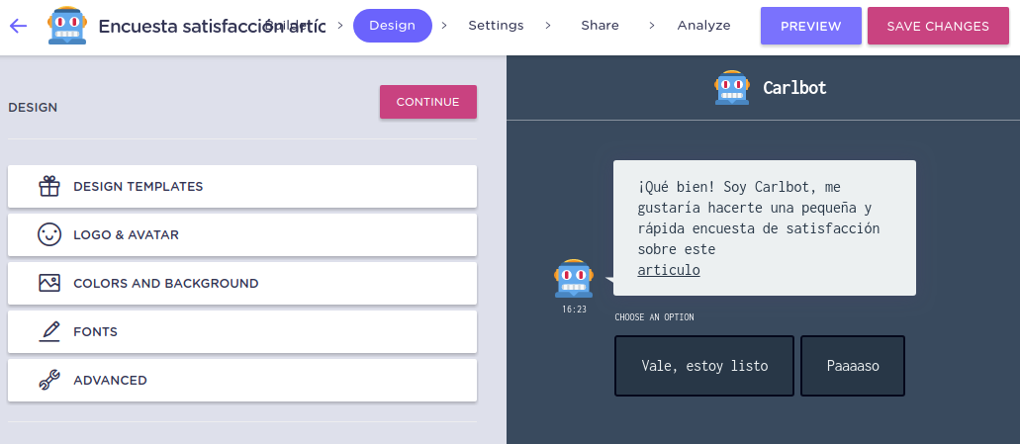Open Advanced via the wrench icon
Viewport: 1020px width, 444px height.
[49, 380]
